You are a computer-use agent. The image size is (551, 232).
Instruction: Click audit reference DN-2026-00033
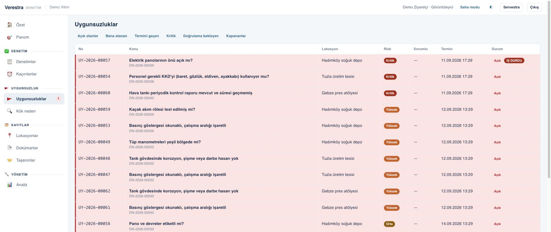pyautogui.click(x=141, y=147)
